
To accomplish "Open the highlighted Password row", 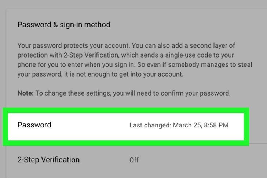I will tap(125, 125).
